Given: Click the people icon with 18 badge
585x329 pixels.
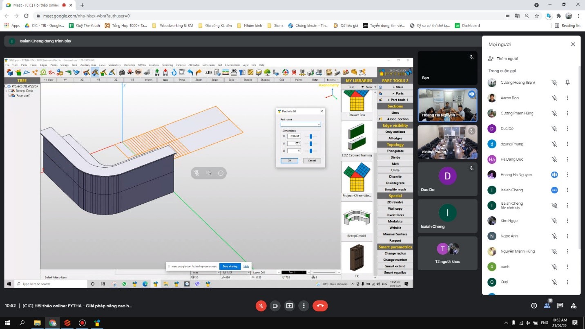Looking at the screenshot, I should tap(547, 305).
